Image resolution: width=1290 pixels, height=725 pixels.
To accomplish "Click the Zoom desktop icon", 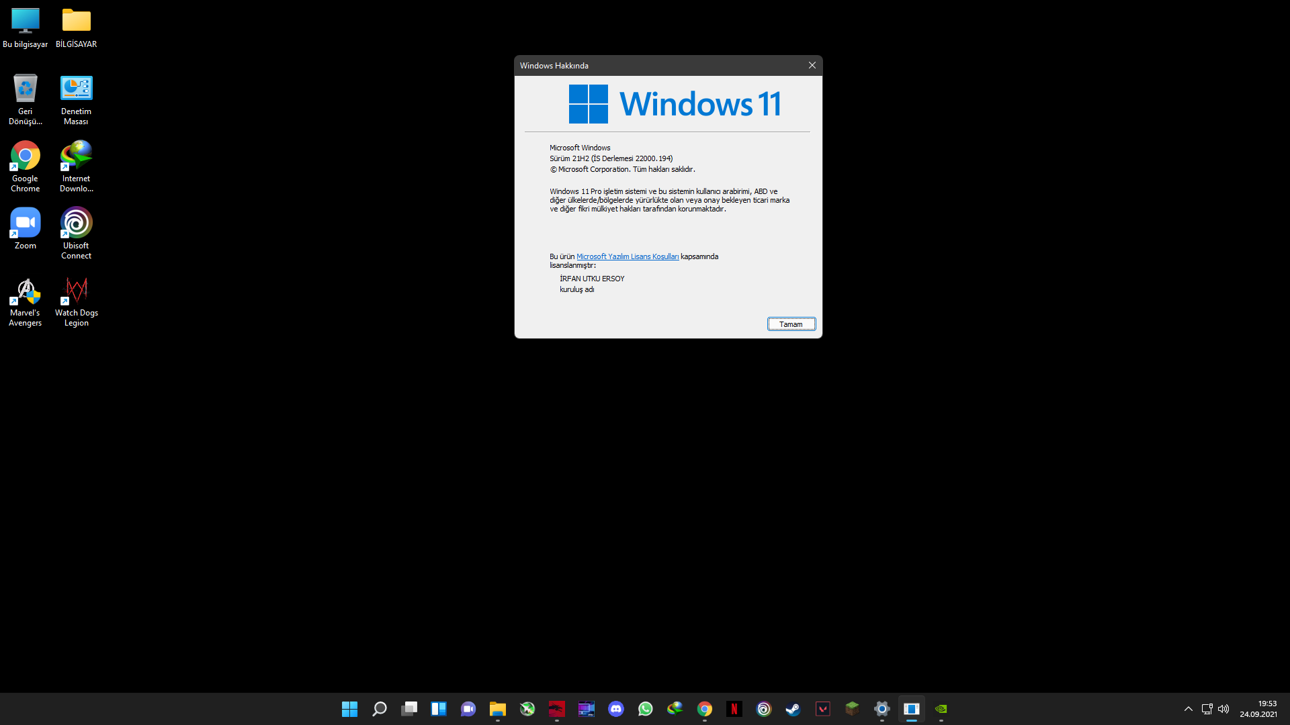I will tap(25, 228).
